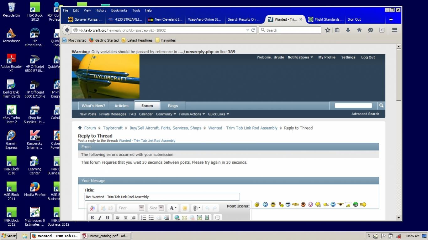428x240 pixels.
Task: Switch to univair_catalog.pdf taskbar item
Action: [106, 236]
